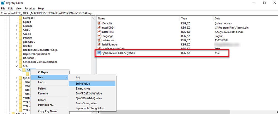Select the (Default) value's string icon
The height and width of the screenshot is (114, 278).
99,23
